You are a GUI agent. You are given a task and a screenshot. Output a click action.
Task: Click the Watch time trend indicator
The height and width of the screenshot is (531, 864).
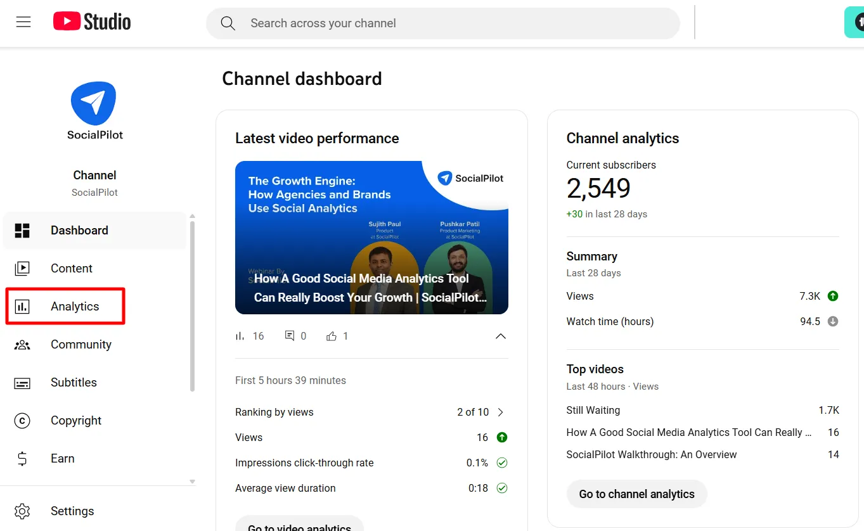coord(834,321)
